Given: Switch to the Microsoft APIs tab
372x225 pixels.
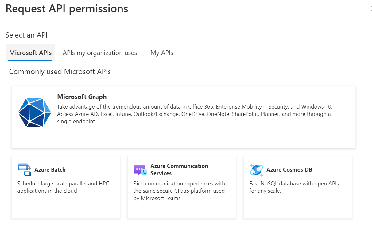Looking at the screenshot, I should tap(30, 53).
